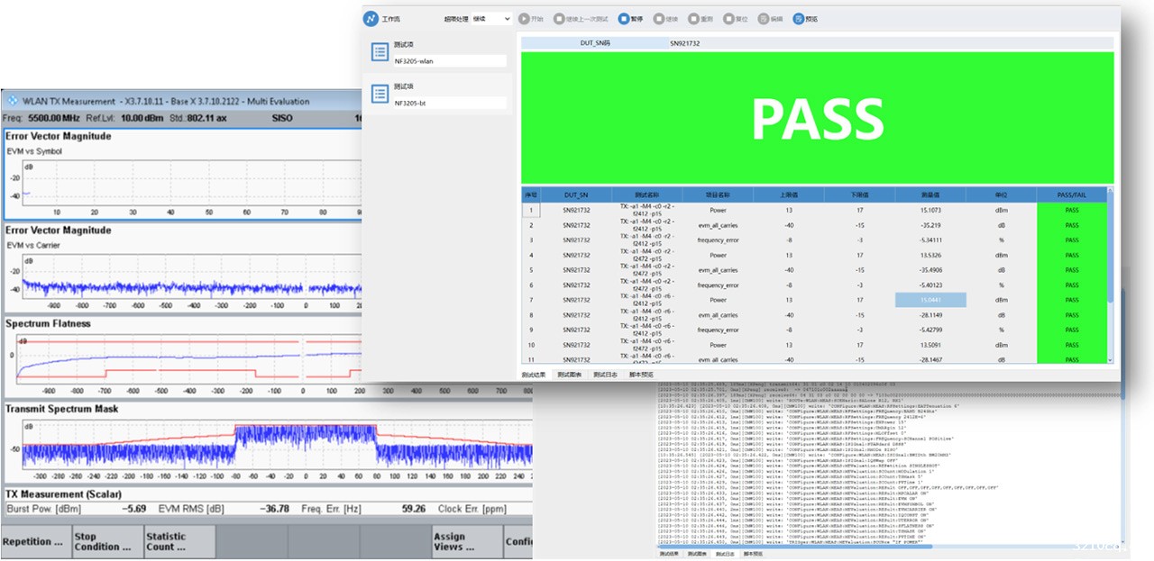Click the SISO label in WLAN window
The image size is (1154, 561).
point(282,118)
